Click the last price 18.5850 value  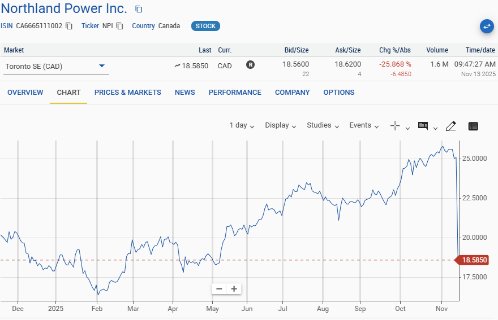pos(195,66)
